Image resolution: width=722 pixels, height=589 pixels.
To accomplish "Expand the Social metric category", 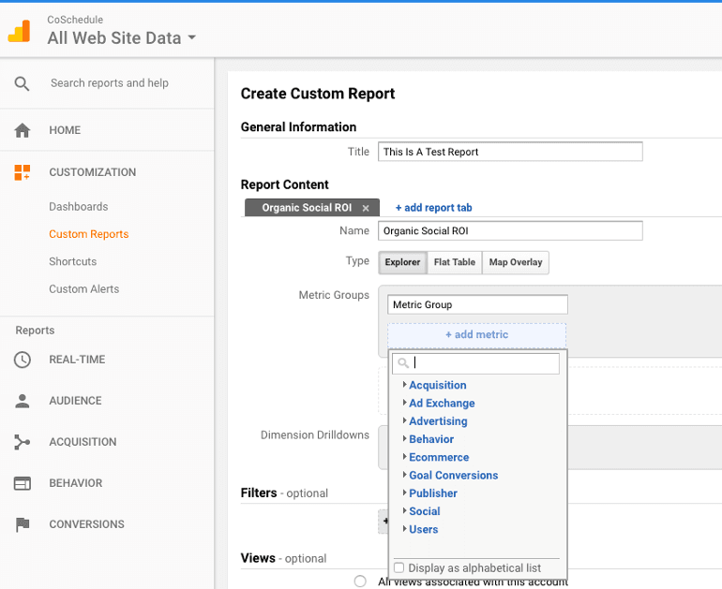I will tap(424, 511).
